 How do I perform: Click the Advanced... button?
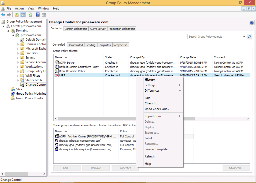(236, 168)
